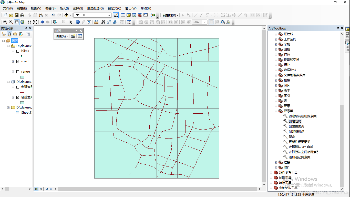Click the bikes layer green point symbol
The width and height of the screenshot is (350, 197).
[x=22, y=56]
